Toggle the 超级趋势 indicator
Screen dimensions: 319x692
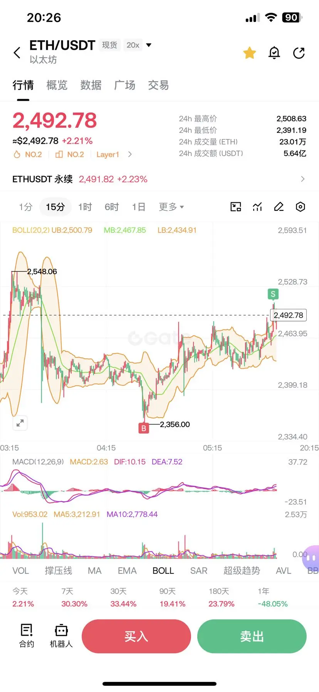(x=242, y=571)
